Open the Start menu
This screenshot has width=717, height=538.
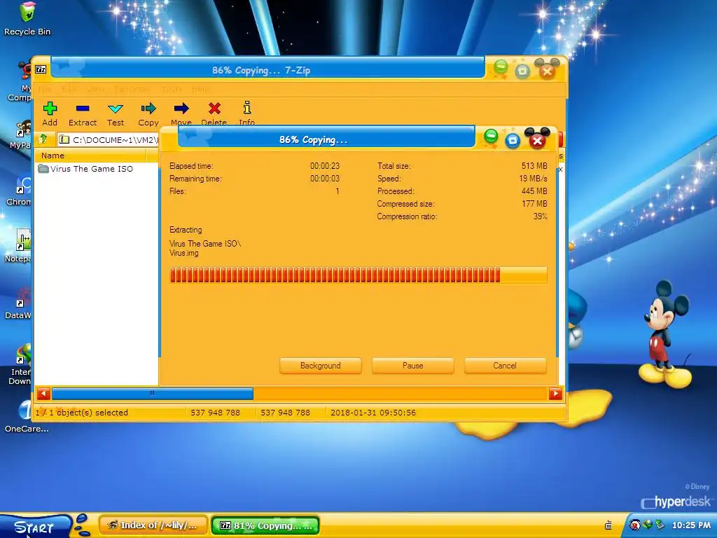coord(35,527)
